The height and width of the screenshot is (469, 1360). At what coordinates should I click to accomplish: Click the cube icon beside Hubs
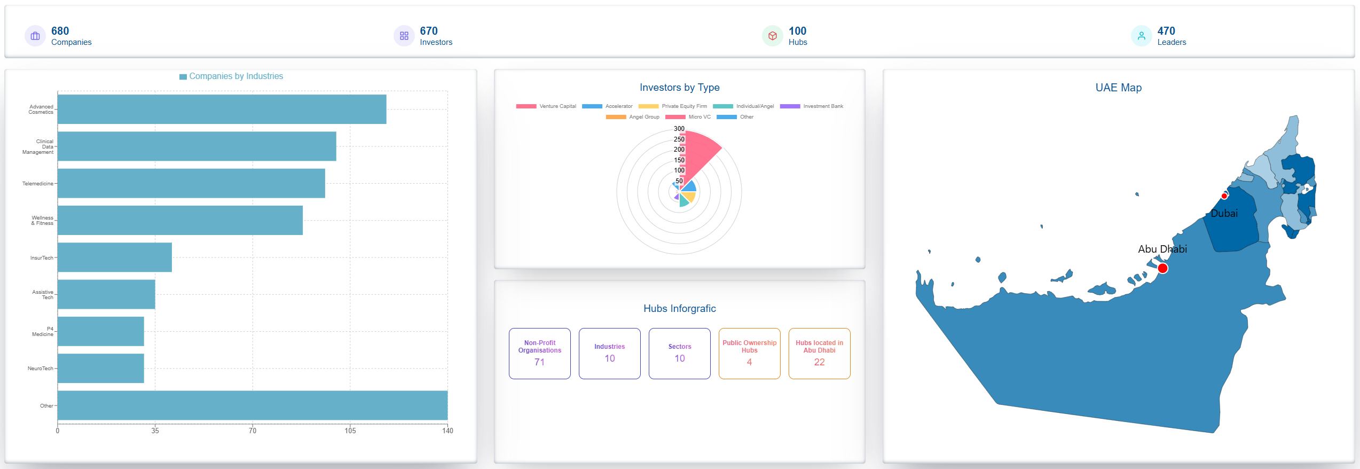(772, 36)
